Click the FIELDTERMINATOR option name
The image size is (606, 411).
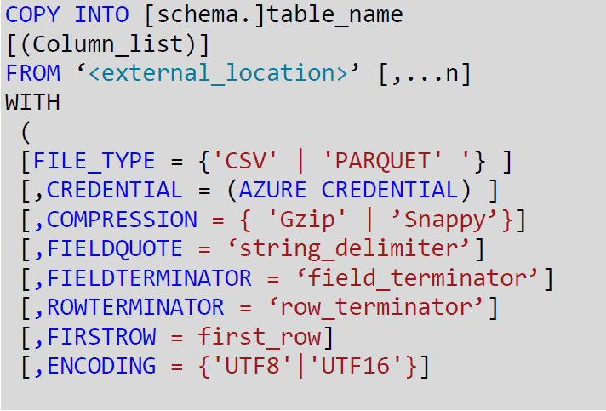pos(149,278)
